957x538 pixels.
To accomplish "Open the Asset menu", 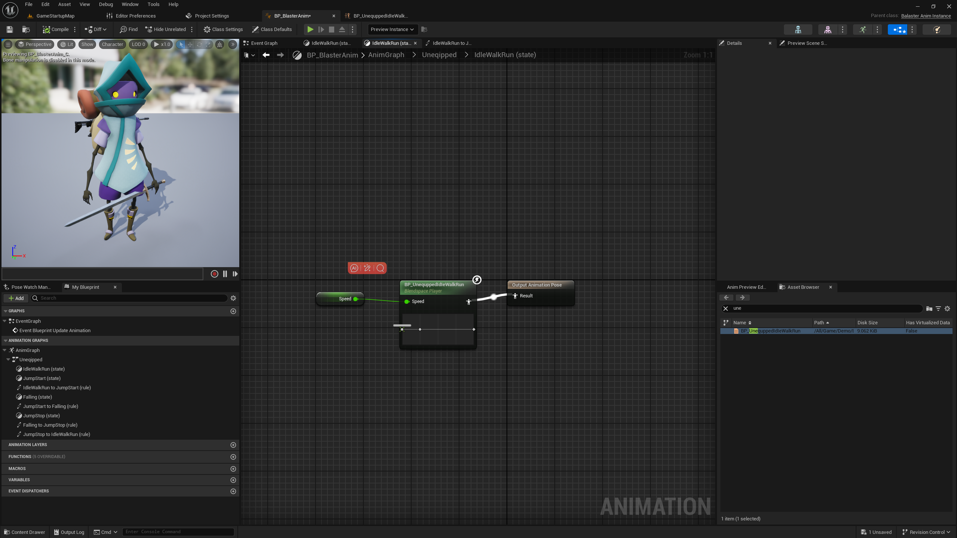I will click(x=64, y=4).
